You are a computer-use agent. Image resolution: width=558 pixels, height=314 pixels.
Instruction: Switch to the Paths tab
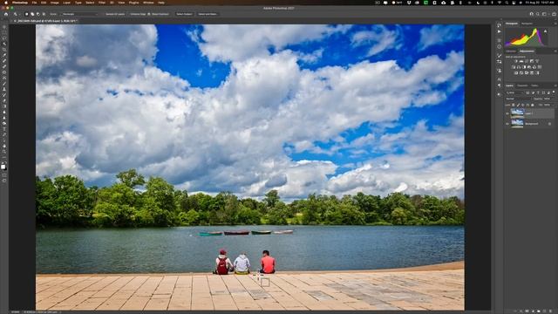pos(534,85)
